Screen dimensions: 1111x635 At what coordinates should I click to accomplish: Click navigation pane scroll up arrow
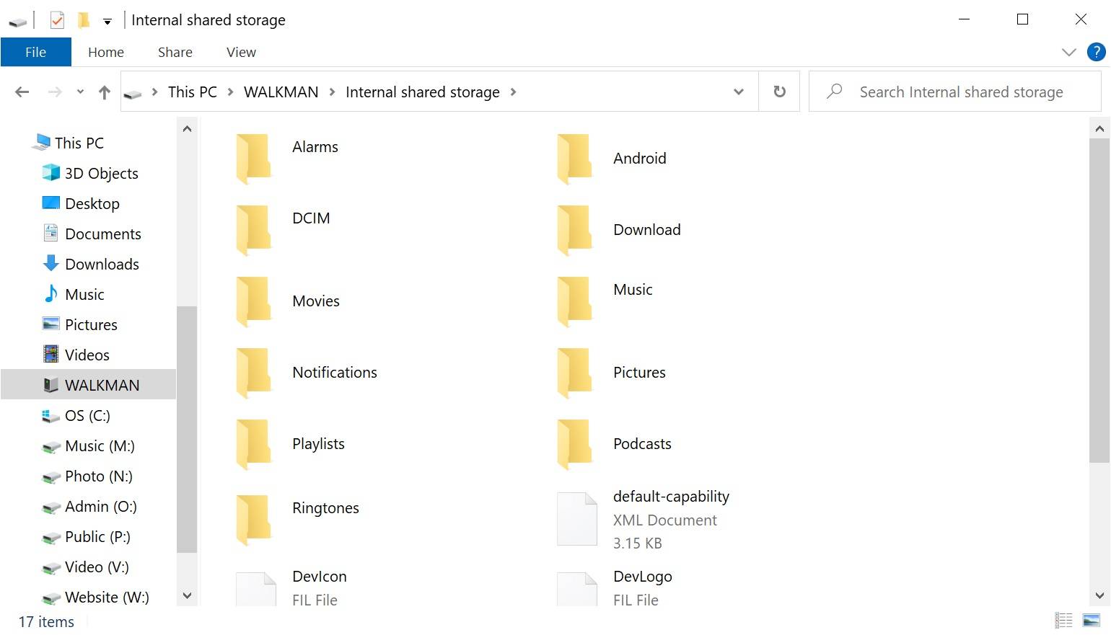pos(187,129)
